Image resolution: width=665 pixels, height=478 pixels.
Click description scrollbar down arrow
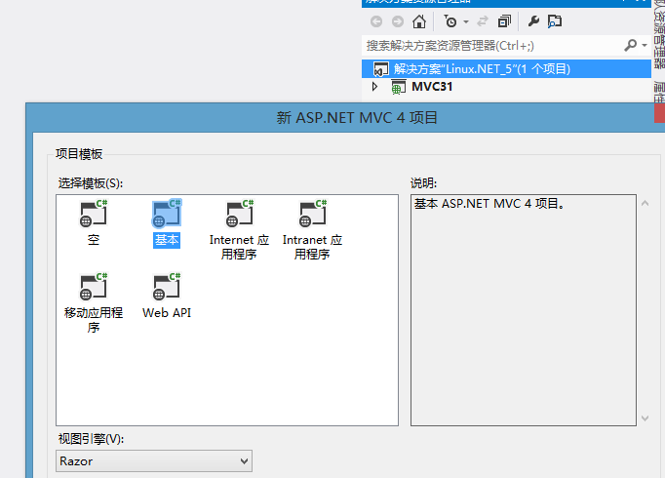(645, 418)
